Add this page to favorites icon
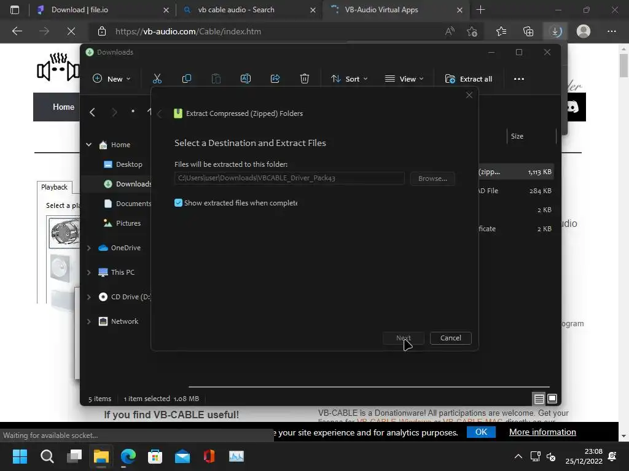629x471 pixels. pyautogui.click(x=472, y=31)
